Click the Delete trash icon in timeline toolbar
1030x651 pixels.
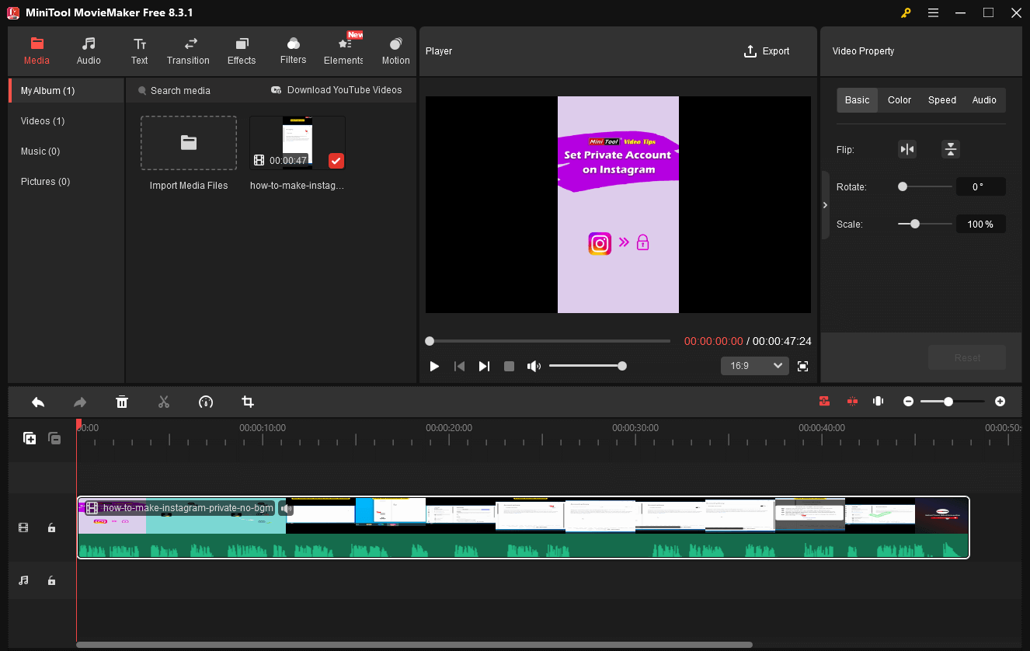(122, 402)
